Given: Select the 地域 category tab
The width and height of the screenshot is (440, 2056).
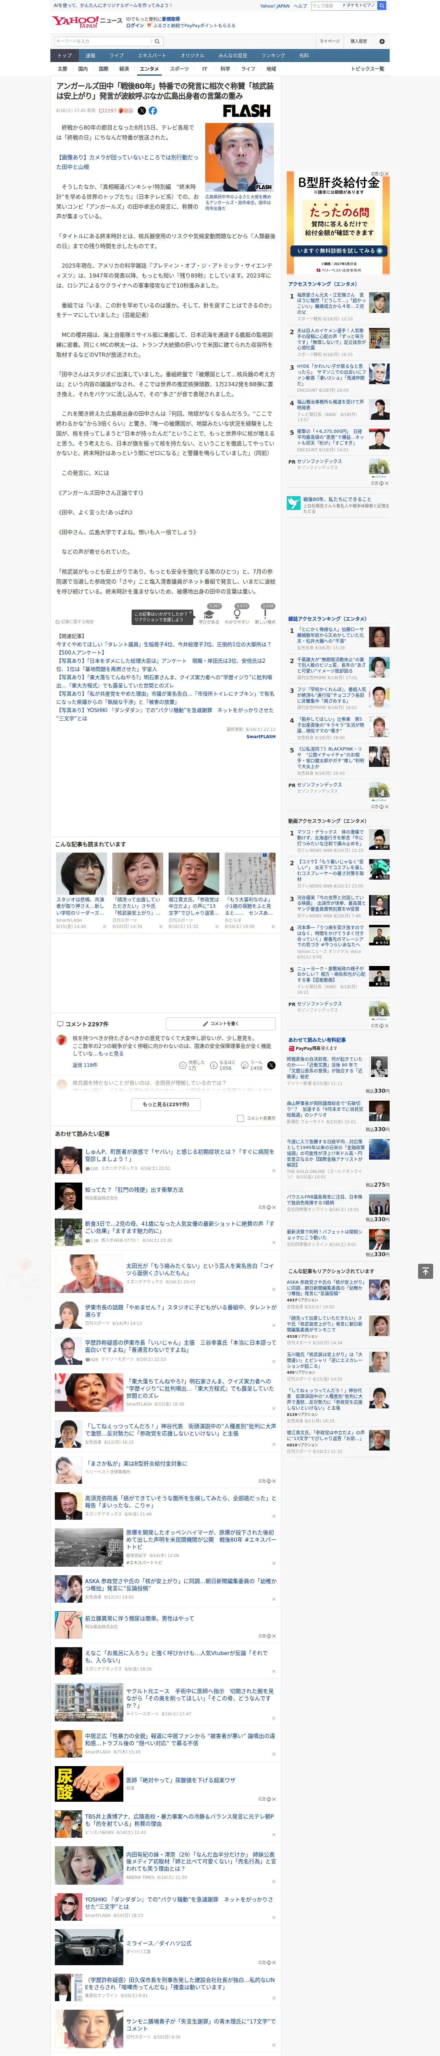Looking at the screenshot, I should point(271,69).
